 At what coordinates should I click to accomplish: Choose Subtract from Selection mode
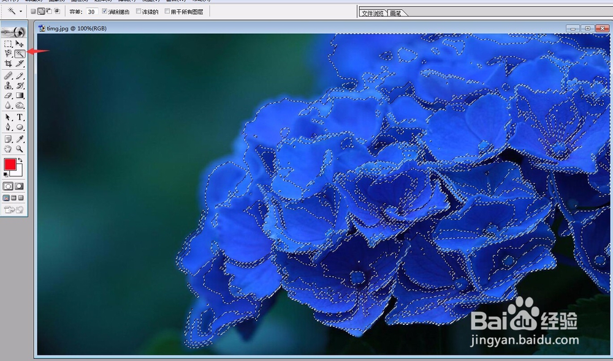click(49, 11)
